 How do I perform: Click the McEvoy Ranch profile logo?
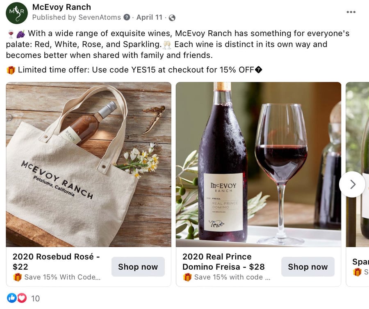(x=17, y=13)
